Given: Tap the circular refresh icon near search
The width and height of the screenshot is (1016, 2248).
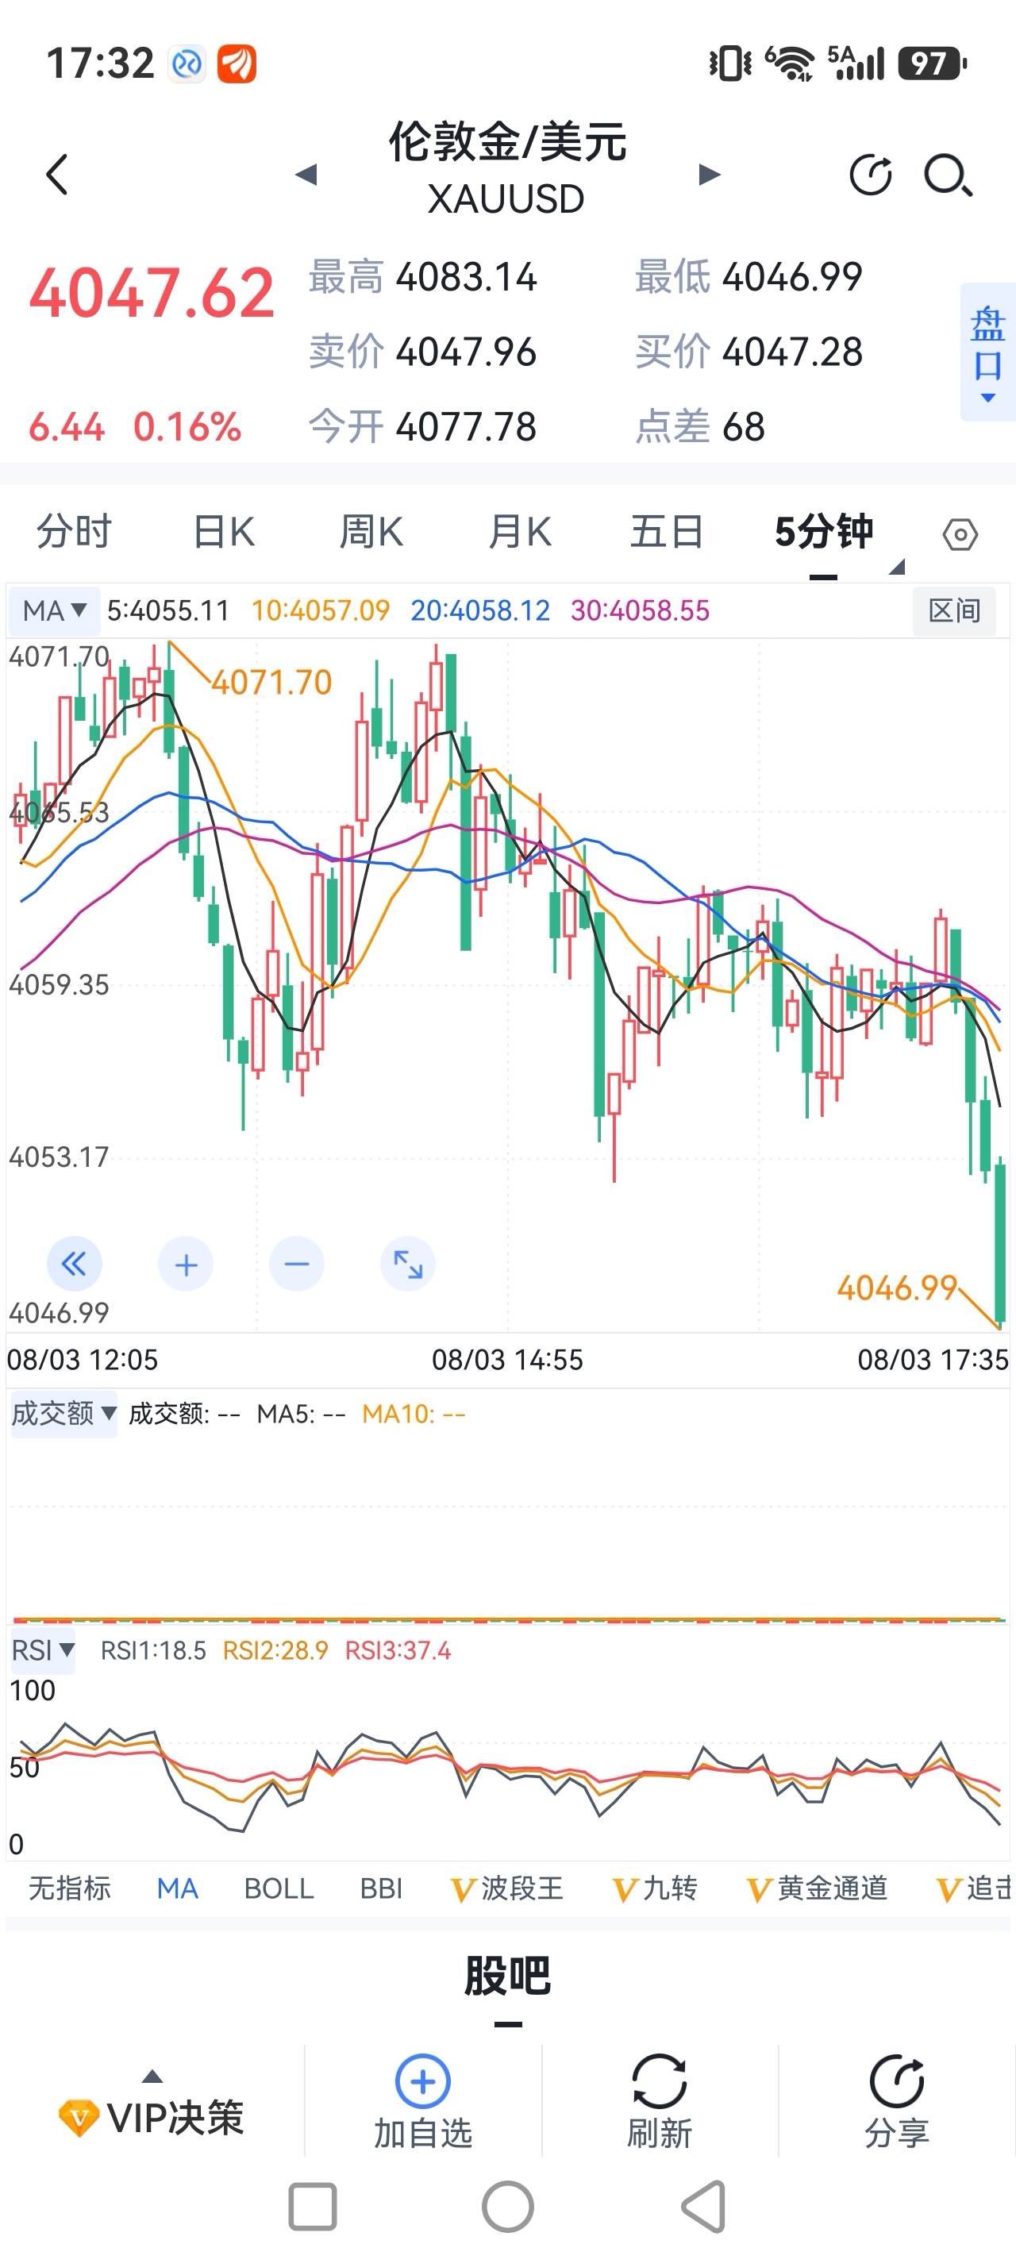Looking at the screenshot, I should click(870, 175).
